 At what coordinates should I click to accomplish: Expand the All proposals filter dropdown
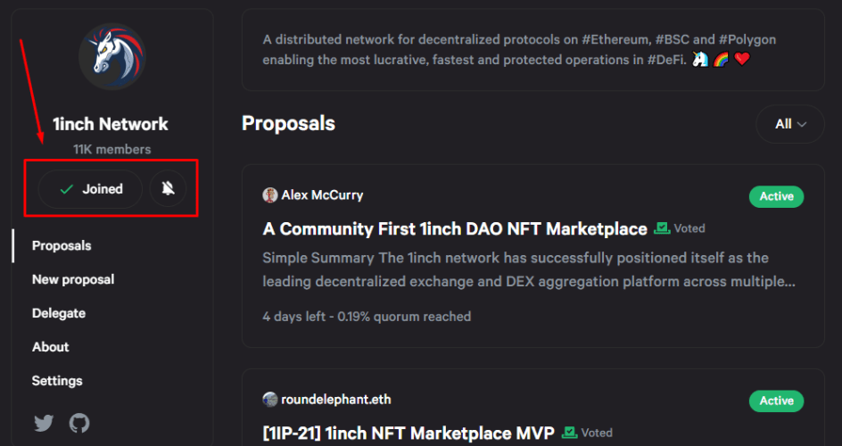point(790,124)
